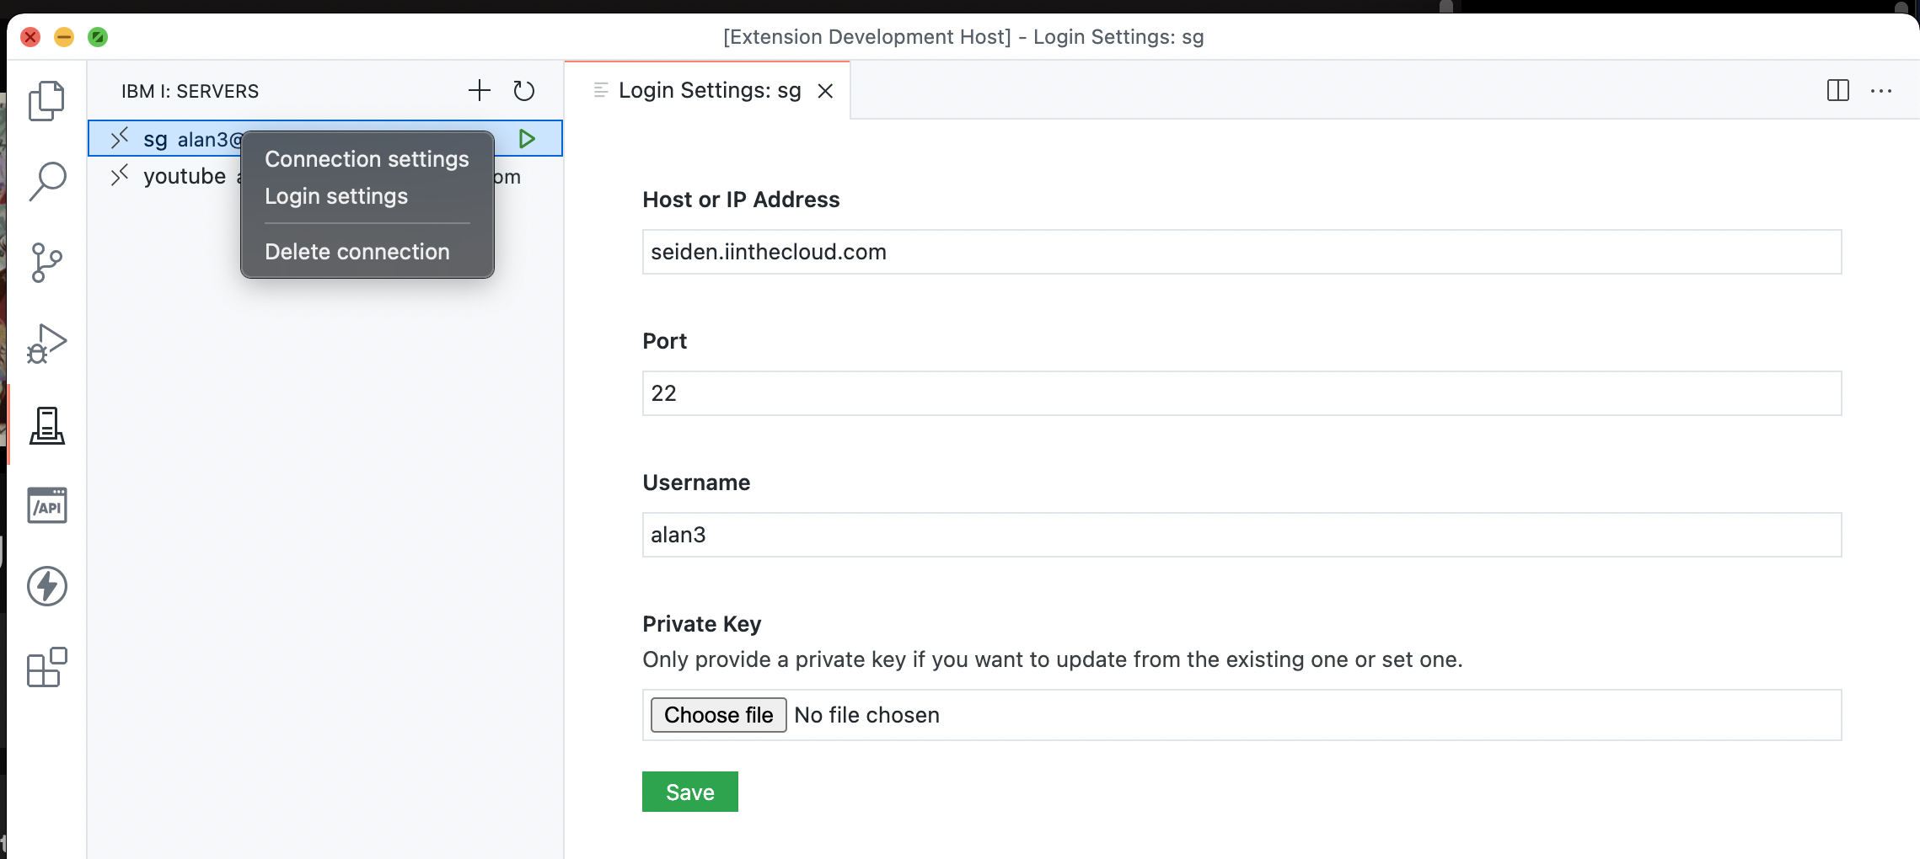Open the Explorer sidebar icon
The image size is (1920, 859).
tap(46, 101)
